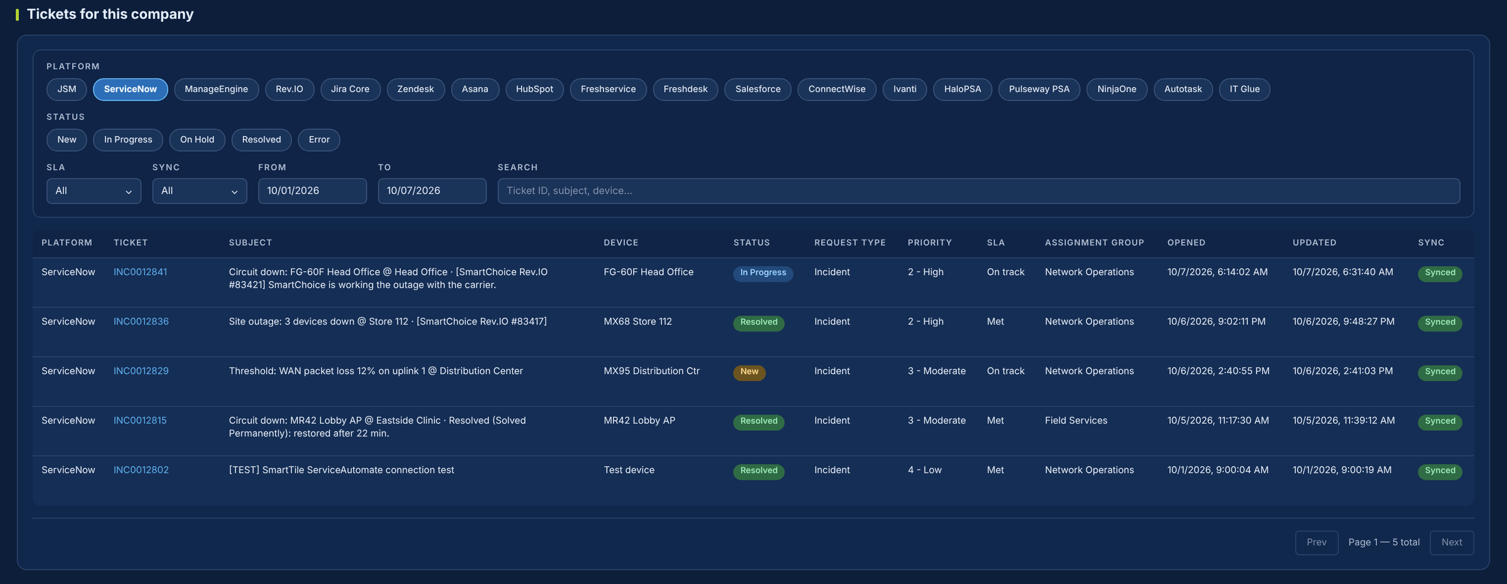Edit the From date field
Image resolution: width=1507 pixels, height=584 pixels.
(312, 191)
